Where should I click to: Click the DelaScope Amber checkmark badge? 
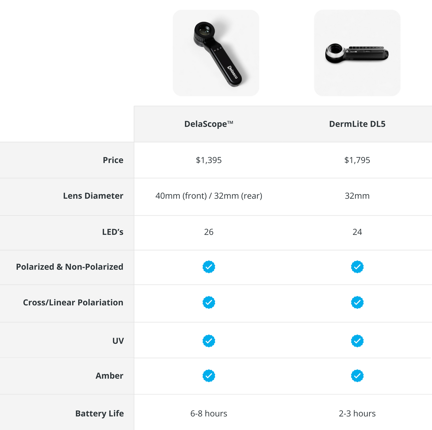click(209, 376)
